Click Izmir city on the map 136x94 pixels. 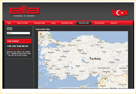pos(47,64)
